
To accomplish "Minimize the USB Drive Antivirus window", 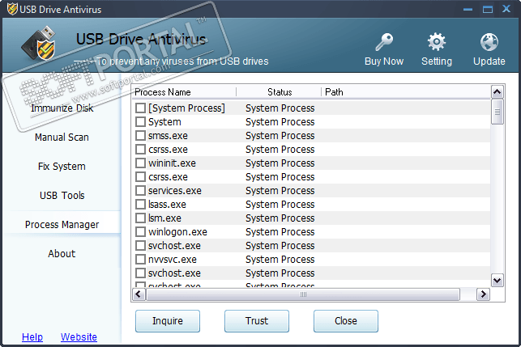I will pyautogui.click(x=468, y=9).
